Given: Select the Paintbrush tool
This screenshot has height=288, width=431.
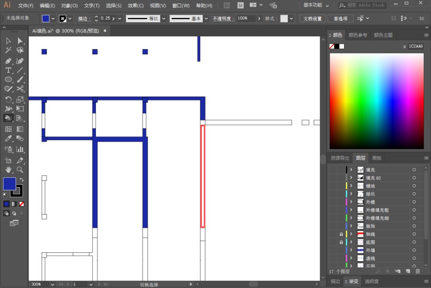Looking at the screenshot, I should click(x=20, y=79).
